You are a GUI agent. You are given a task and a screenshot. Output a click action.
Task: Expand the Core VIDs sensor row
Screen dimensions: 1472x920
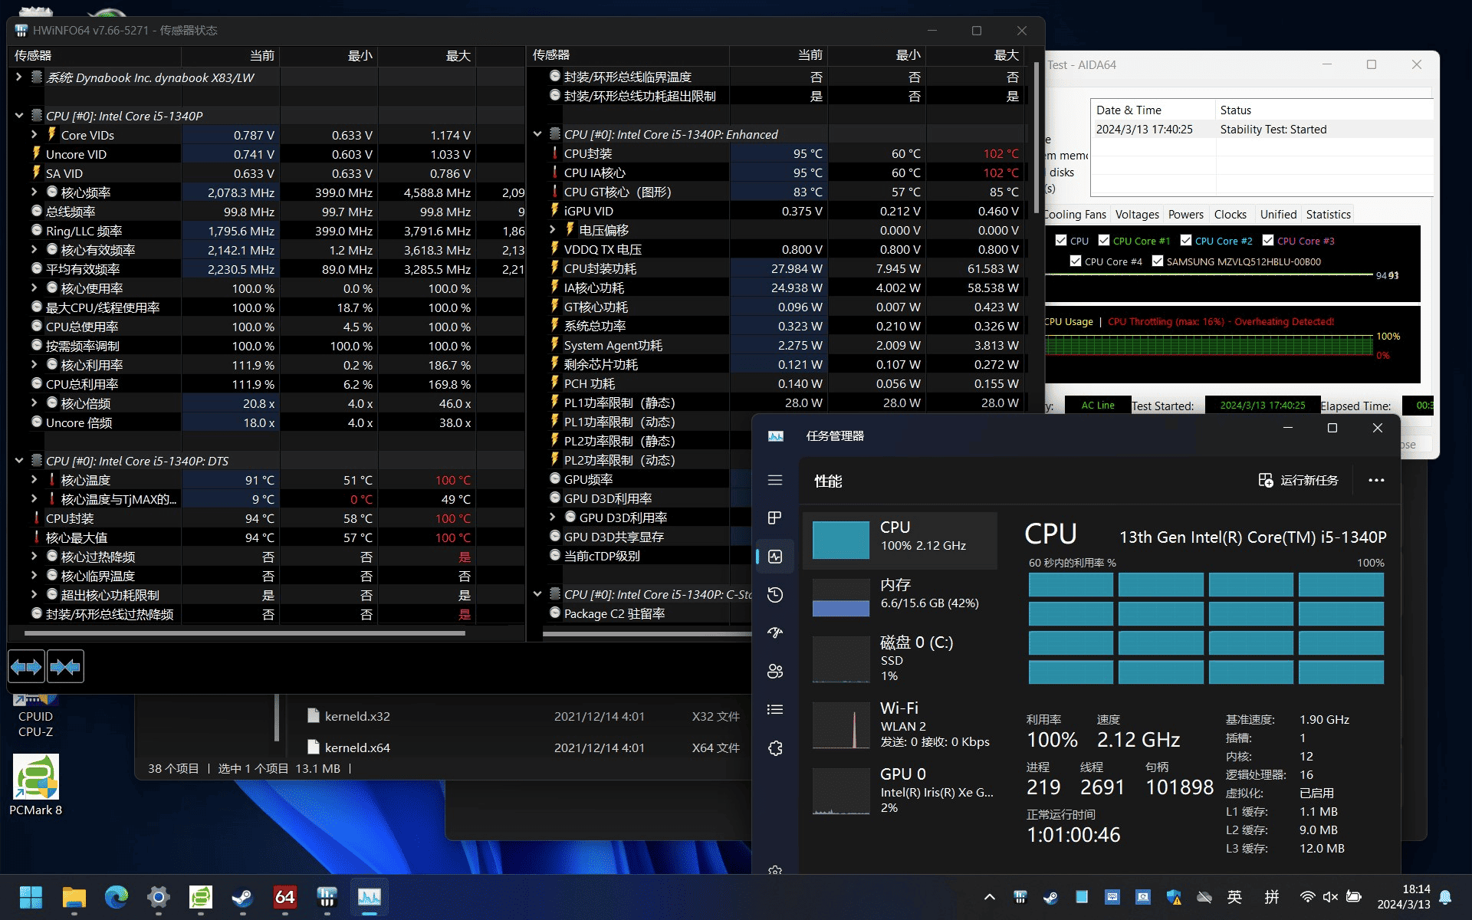[34, 135]
